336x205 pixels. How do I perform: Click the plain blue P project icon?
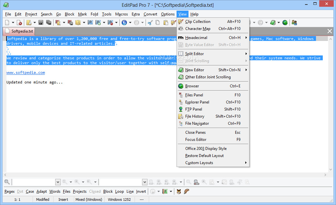tap(90, 23)
